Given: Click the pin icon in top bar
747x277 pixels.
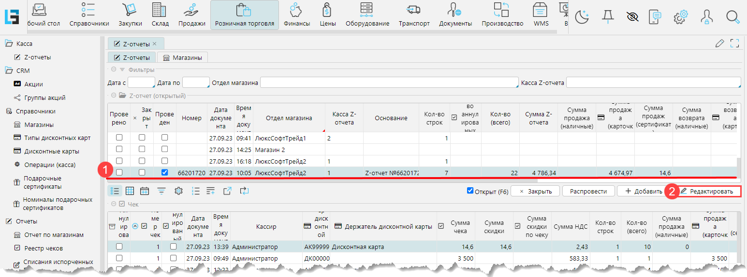Looking at the screenshot, I should [x=607, y=17].
